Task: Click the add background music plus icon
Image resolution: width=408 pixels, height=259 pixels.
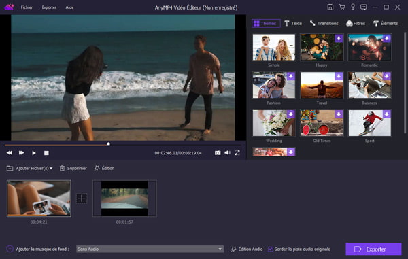Action: point(10,249)
